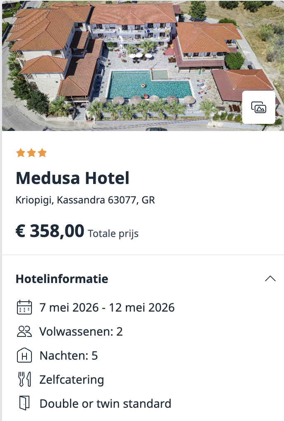Open the Hotelinformatie section header
284x421 pixels.
pyautogui.click(x=61, y=279)
